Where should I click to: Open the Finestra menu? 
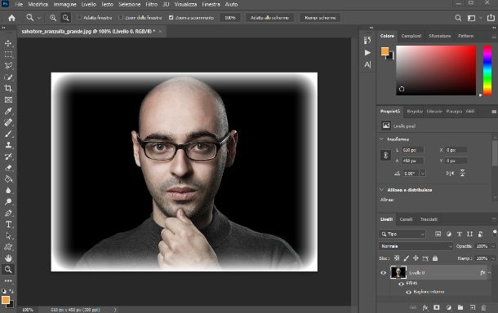211,4
